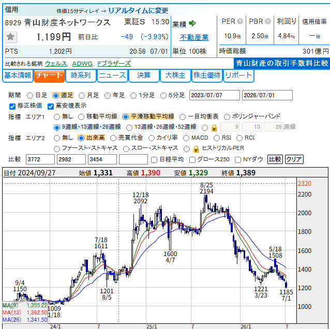Viewport: 330px width, 329px height.
Task: Enable NYダウ comparison checkbox
Action: click(x=238, y=160)
